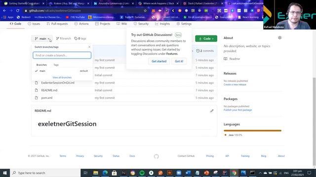
Task: Click Publish your first package link
Action: 237,110
